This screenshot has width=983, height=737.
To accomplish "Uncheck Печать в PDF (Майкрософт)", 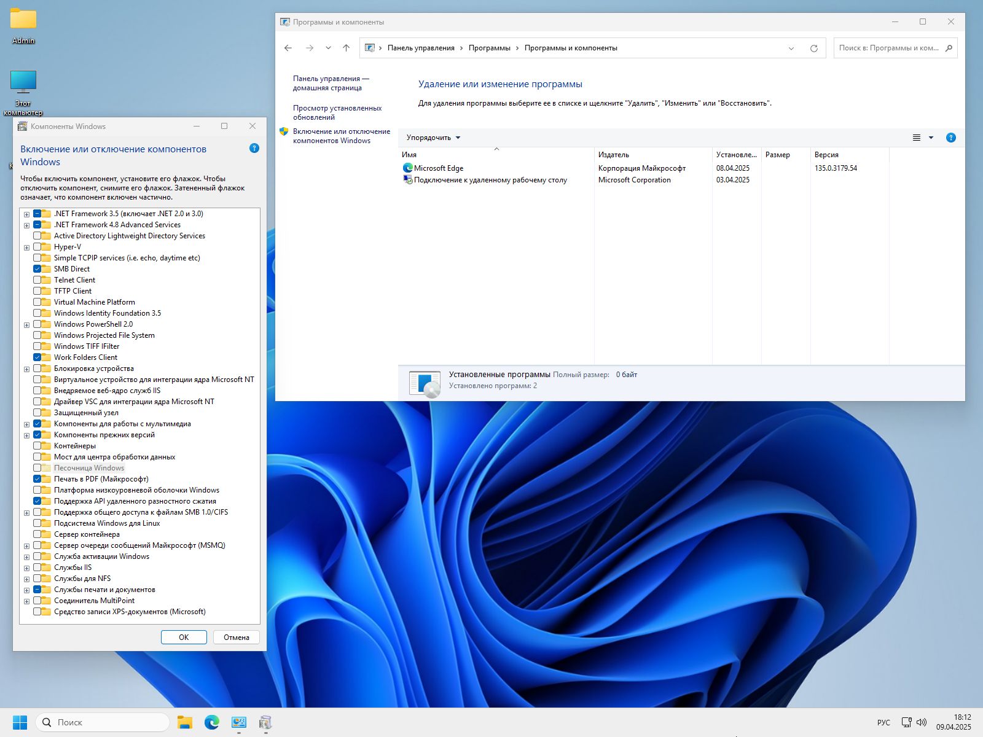I will click(37, 479).
